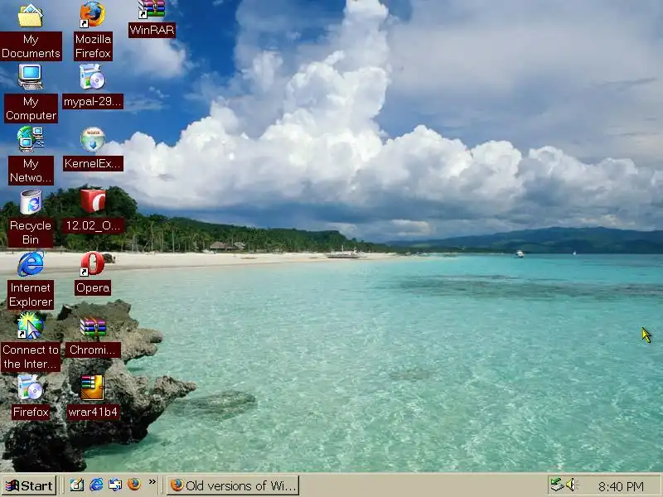Screen dimensions: 663x497
Task: Select the My Computer desktop icon
Action: (31, 77)
